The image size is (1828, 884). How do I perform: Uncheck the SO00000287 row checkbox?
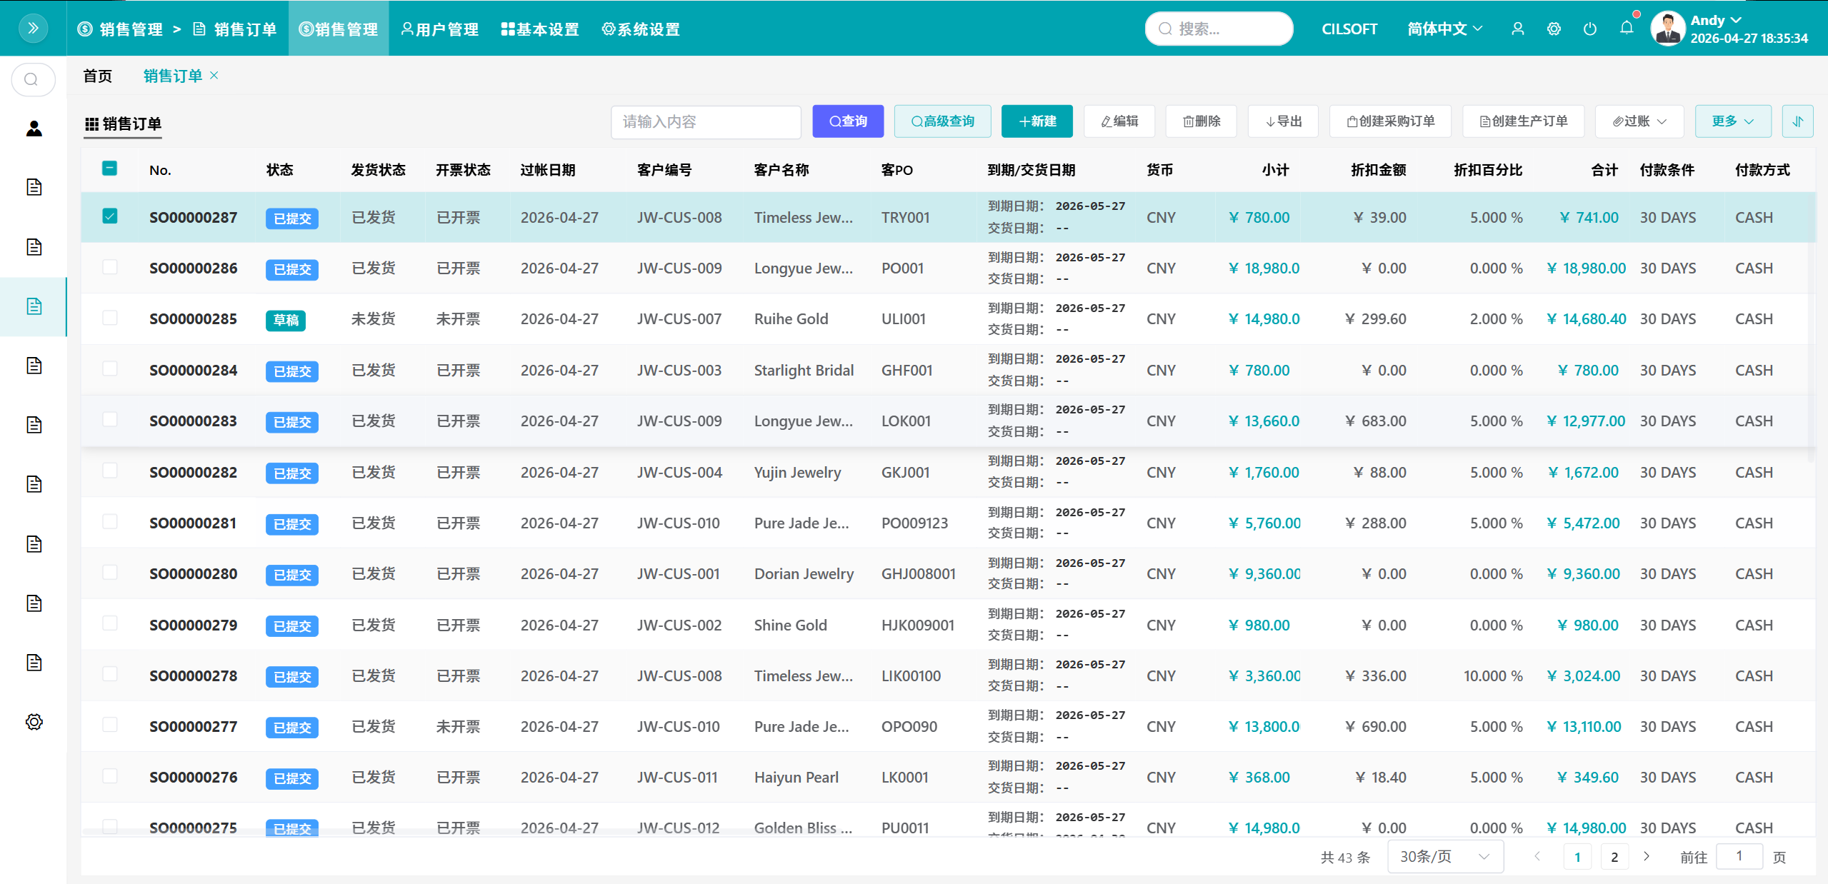pyautogui.click(x=109, y=216)
